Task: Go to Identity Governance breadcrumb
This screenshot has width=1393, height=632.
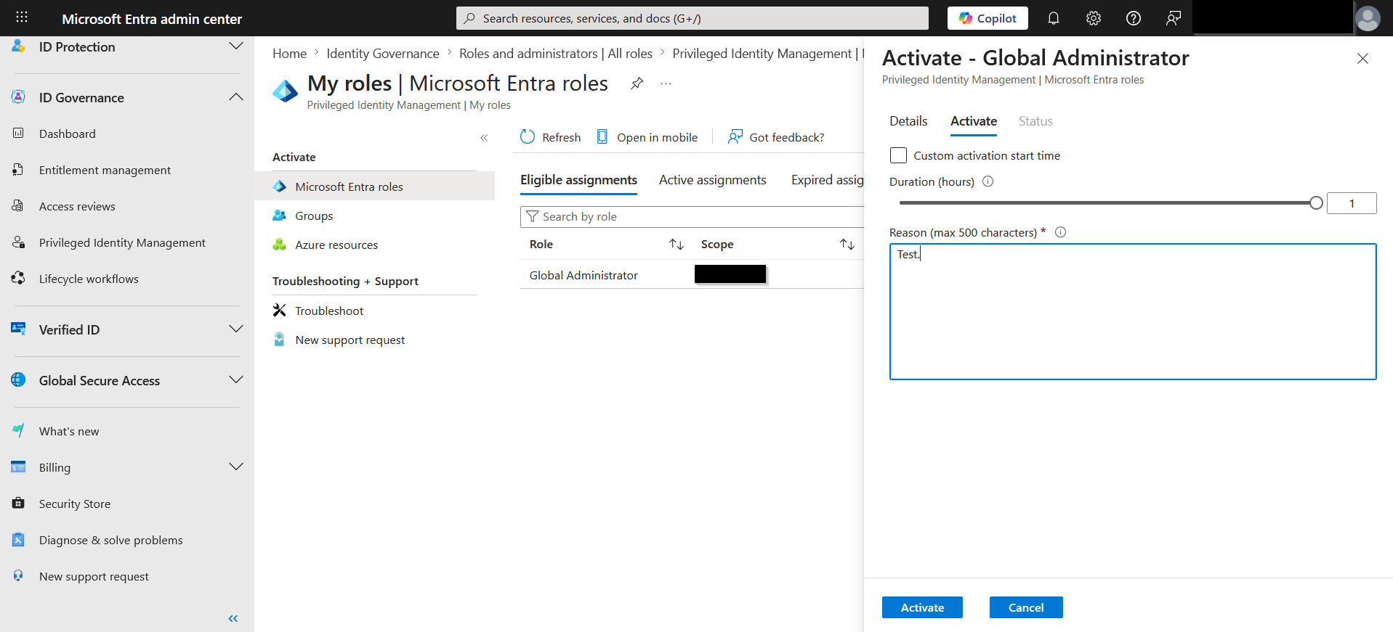Action: [x=383, y=54]
